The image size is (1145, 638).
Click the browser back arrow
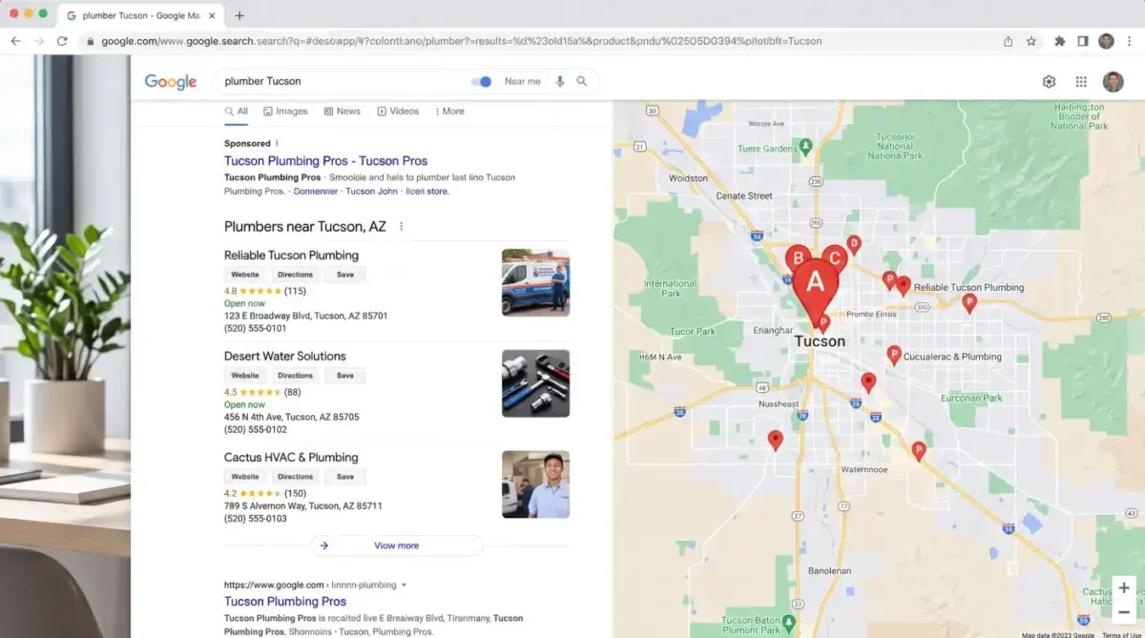point(15,41)
